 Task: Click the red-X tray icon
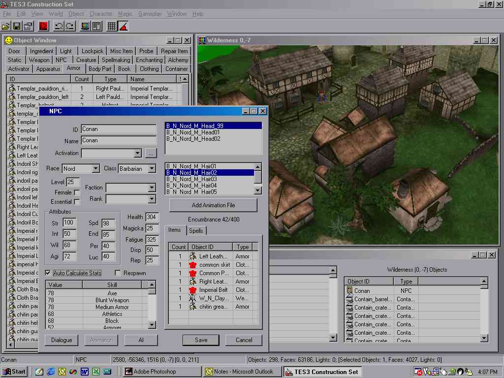click(x=418, y=372)
